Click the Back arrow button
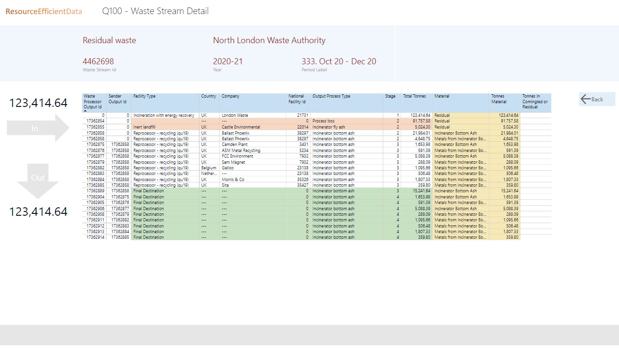619x348 pixels. (x=596, y=99)
